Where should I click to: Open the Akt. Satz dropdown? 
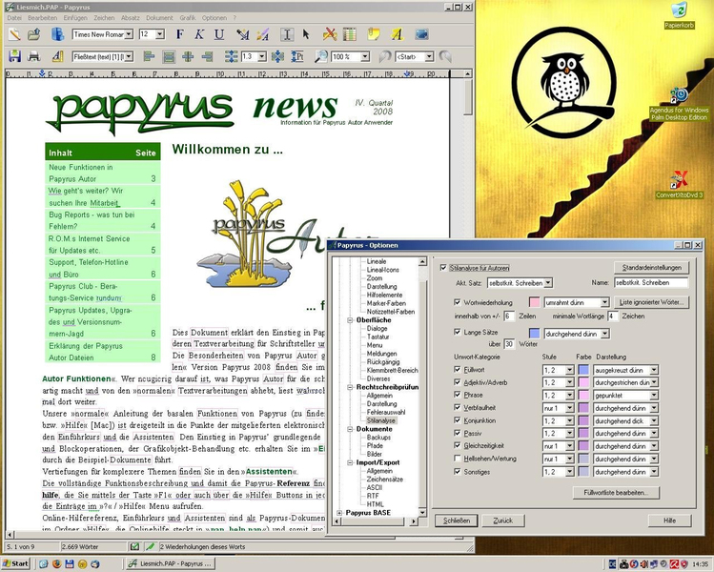[548, 283]
